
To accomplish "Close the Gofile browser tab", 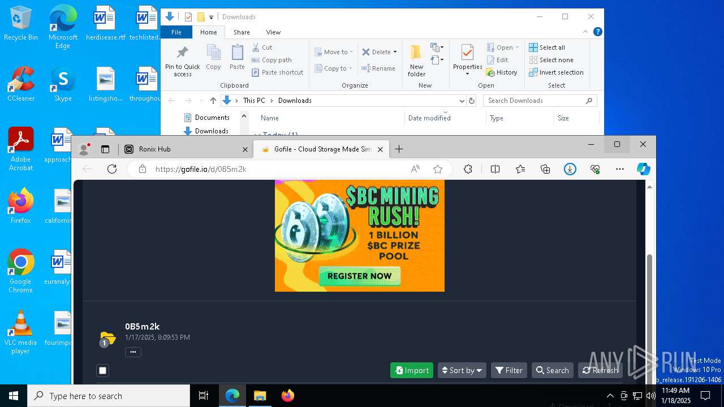I will 380,149.
